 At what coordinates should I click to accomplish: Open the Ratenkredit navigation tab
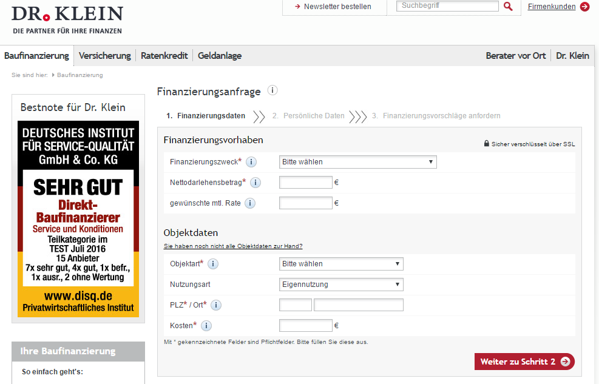(x=164, y=56)
